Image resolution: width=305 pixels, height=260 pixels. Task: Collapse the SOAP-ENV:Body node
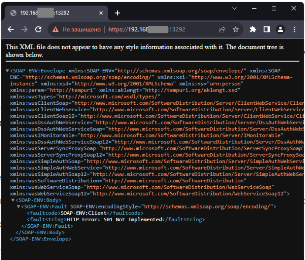(13, 200)
